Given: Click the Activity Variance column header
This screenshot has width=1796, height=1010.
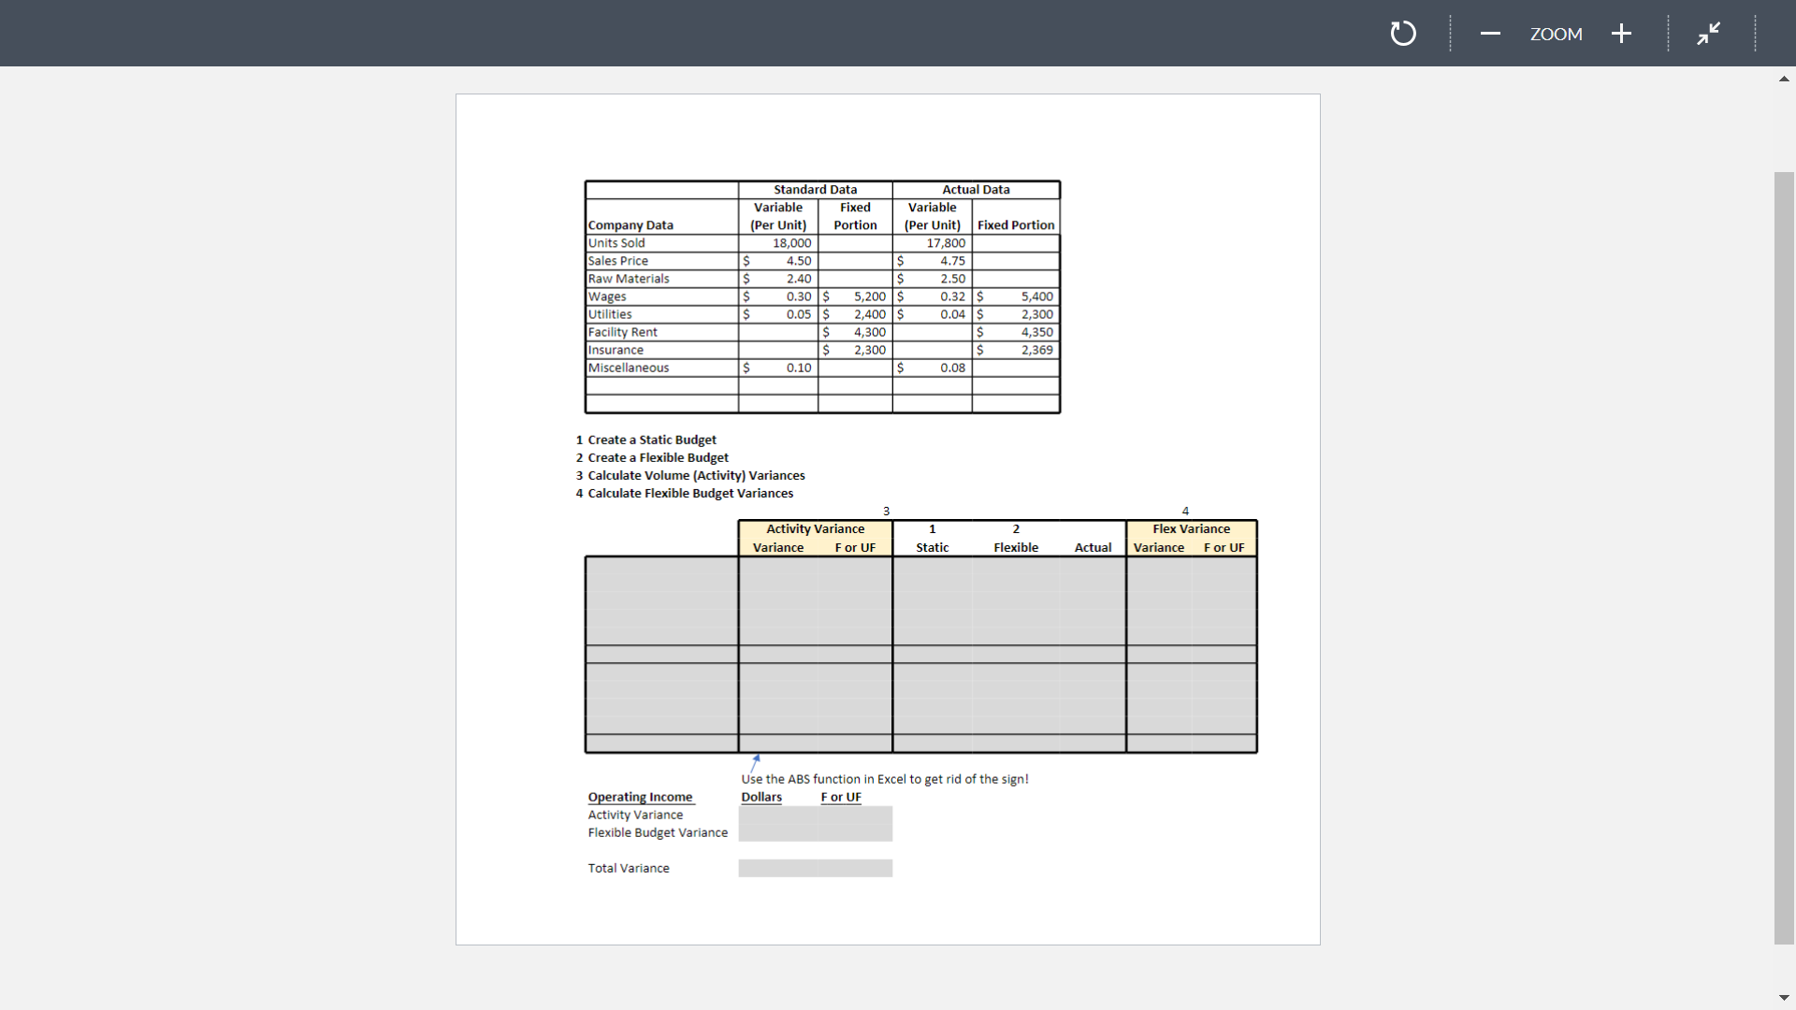Looking at the screenshot, I should tap(814, 528).
